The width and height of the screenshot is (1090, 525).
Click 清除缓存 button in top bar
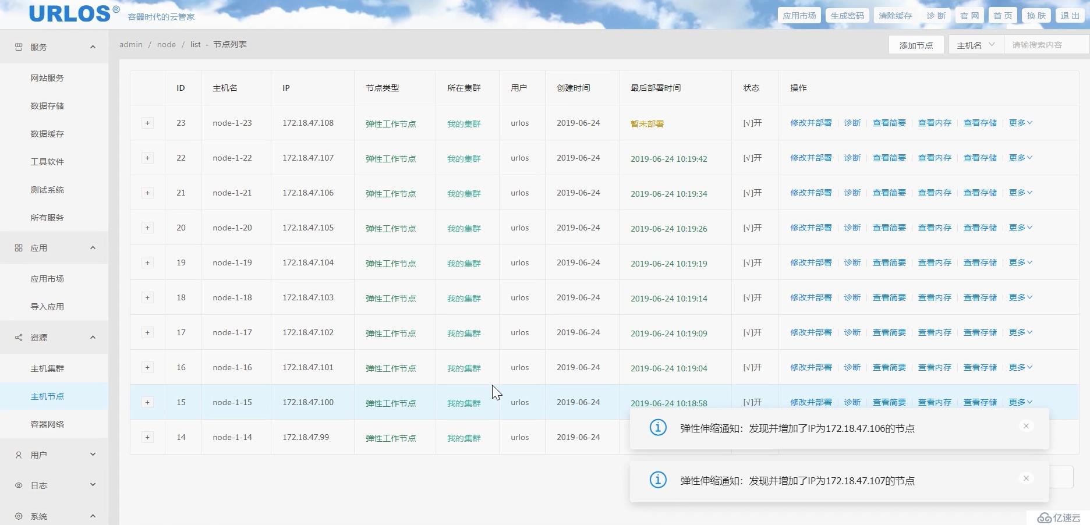895,16
